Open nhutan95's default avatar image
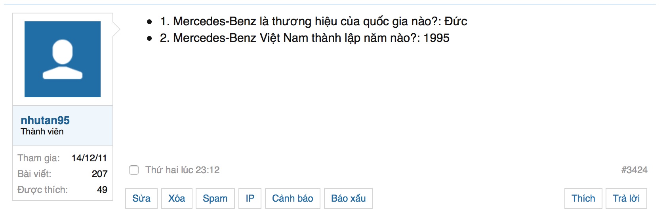The height and width of the screenshot is (223, 667). 63,59
